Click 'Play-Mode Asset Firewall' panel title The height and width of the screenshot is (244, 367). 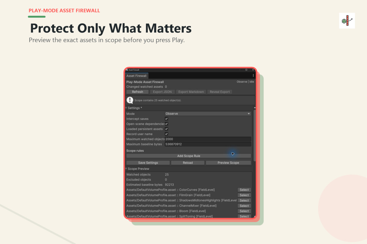(x=145, y=82)
